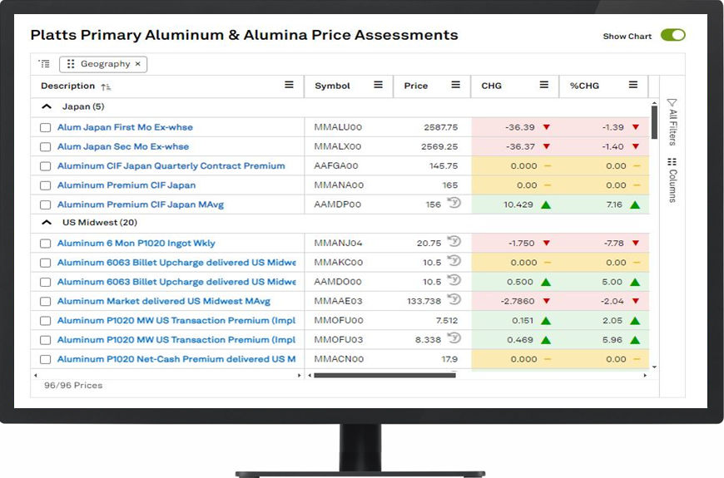Click the Symbol column header
The image size is (724, 478).
332,86
